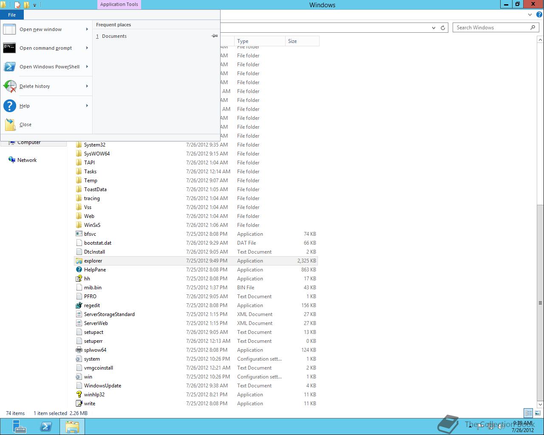
Task: Select the Web folder icon
Action: [x=79, y=216]
